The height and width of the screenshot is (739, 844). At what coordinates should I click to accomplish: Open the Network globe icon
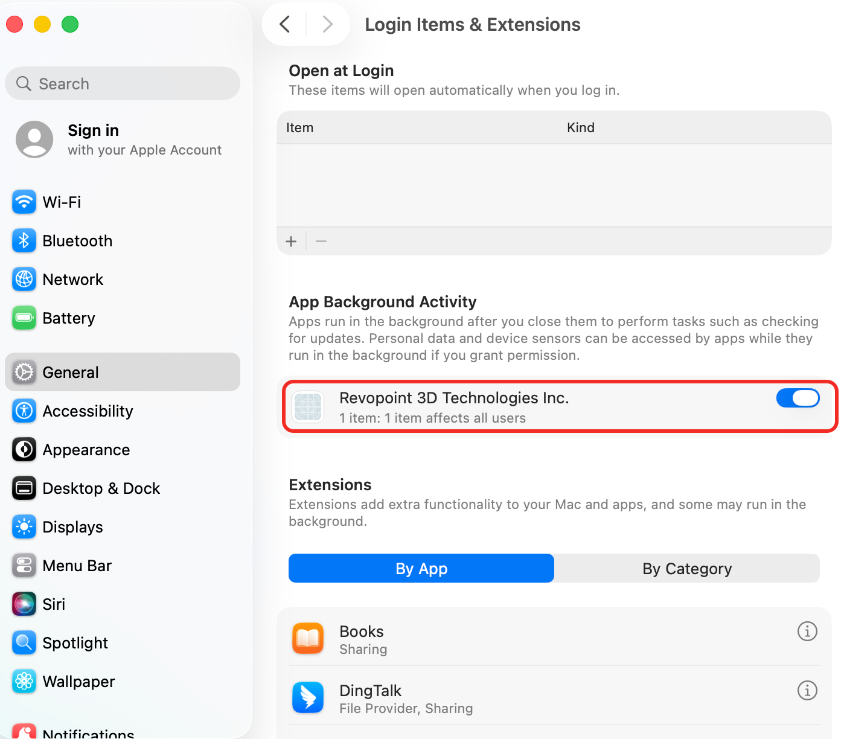(24, 280)
